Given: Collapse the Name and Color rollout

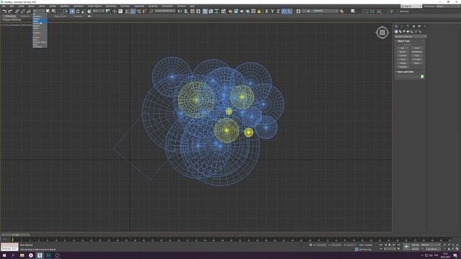Looking at the screenshot, I should [405, 72].
